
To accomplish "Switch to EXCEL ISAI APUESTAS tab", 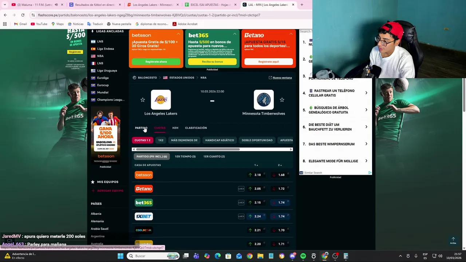I will pyautogui.click(x=211, y=5).
